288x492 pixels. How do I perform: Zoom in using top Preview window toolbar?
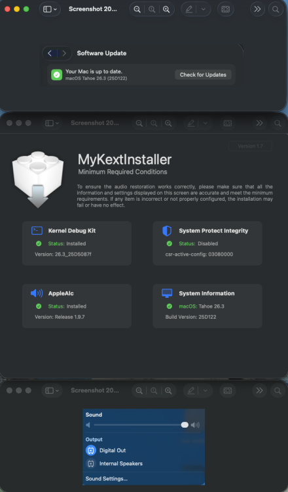(x=166, y=9)
